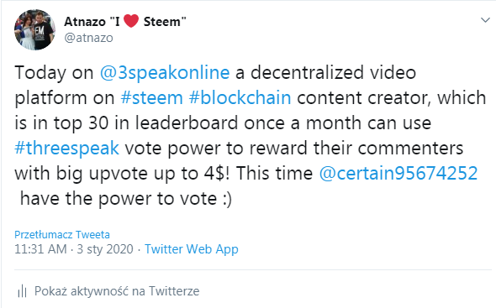Follow the #blockchain hashtag link
Screen dimensions: 496x308
pos(240,97)
